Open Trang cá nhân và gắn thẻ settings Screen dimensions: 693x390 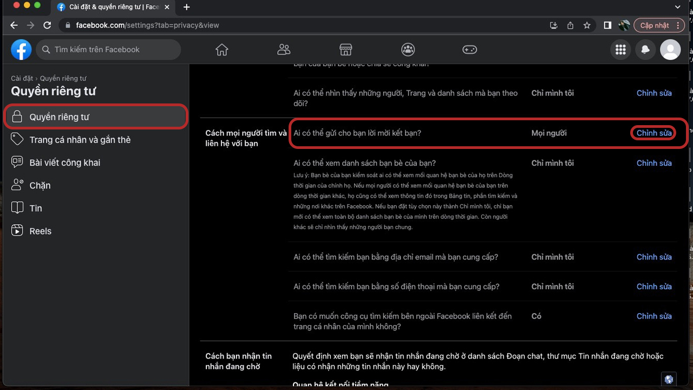tap(96, 140)
